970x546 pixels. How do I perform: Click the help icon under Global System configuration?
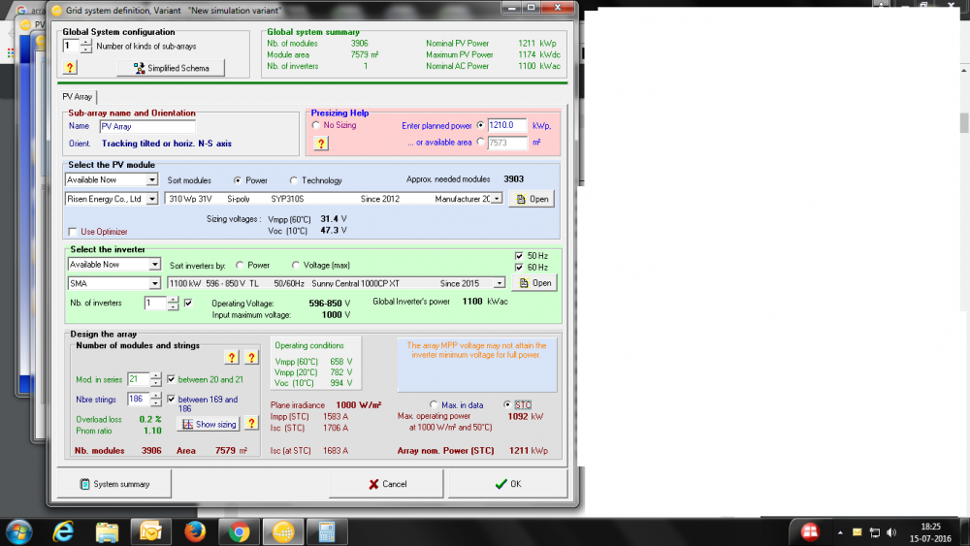click(x=70, y=67)
